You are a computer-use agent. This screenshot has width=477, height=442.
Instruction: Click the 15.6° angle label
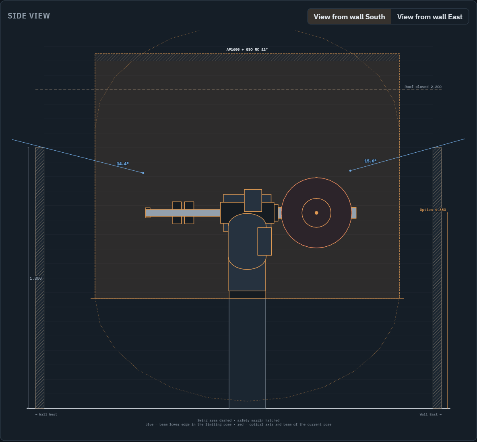pyautogui.click(x=370, y=161)
